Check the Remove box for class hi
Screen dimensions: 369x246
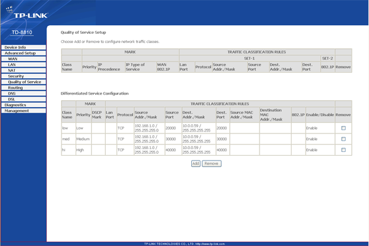343,150
